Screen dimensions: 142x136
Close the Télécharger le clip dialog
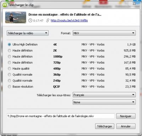(x=134, y=4)
